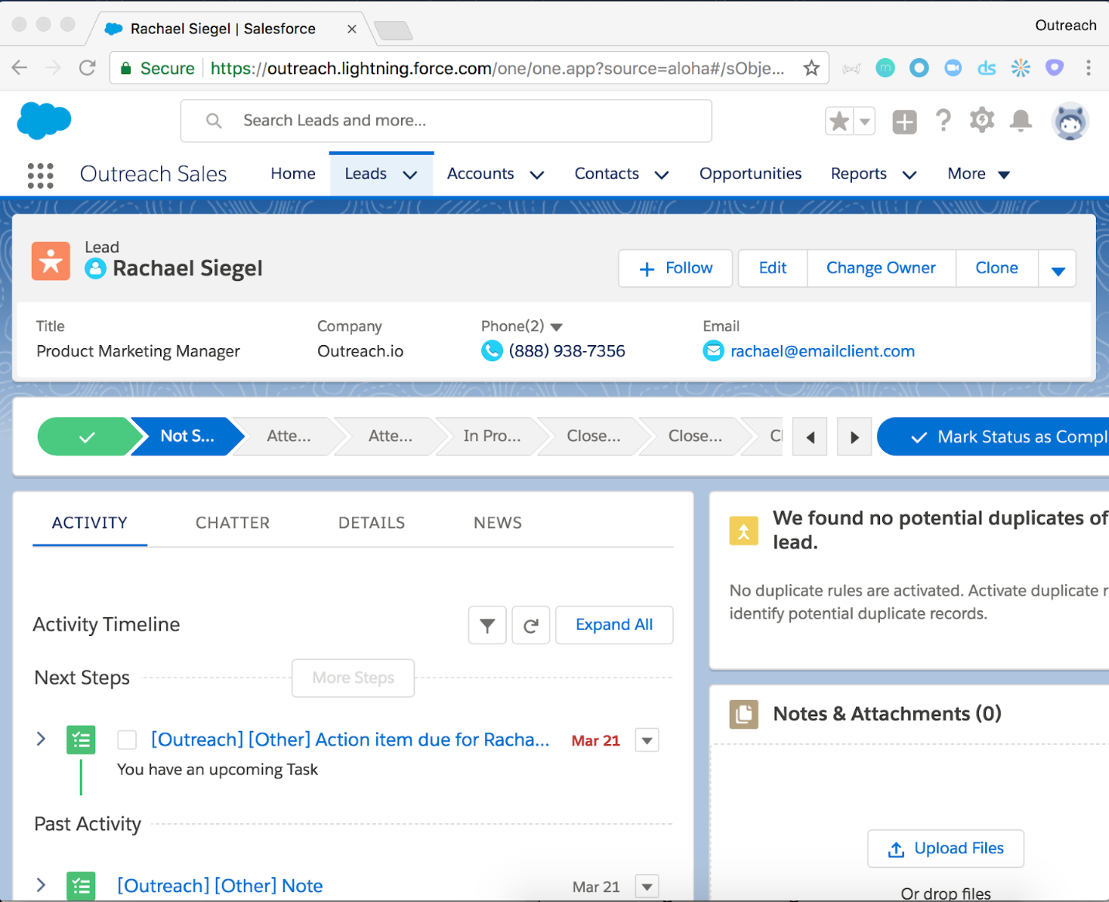Expand the [Outreach] [Other] Note entry

41,884
